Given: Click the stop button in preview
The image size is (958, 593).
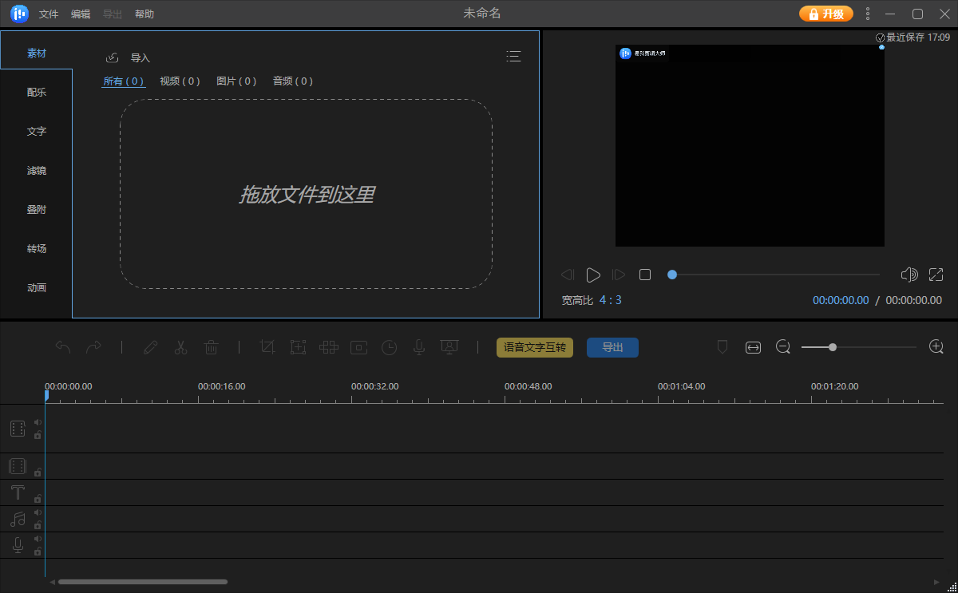Looking at the screenshot, I should click(x=645, y=275).
